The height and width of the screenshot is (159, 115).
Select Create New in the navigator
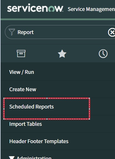(23, 89)
